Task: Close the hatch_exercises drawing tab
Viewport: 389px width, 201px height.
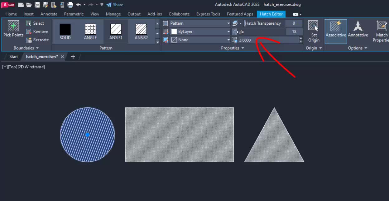Action: [62, 56]
